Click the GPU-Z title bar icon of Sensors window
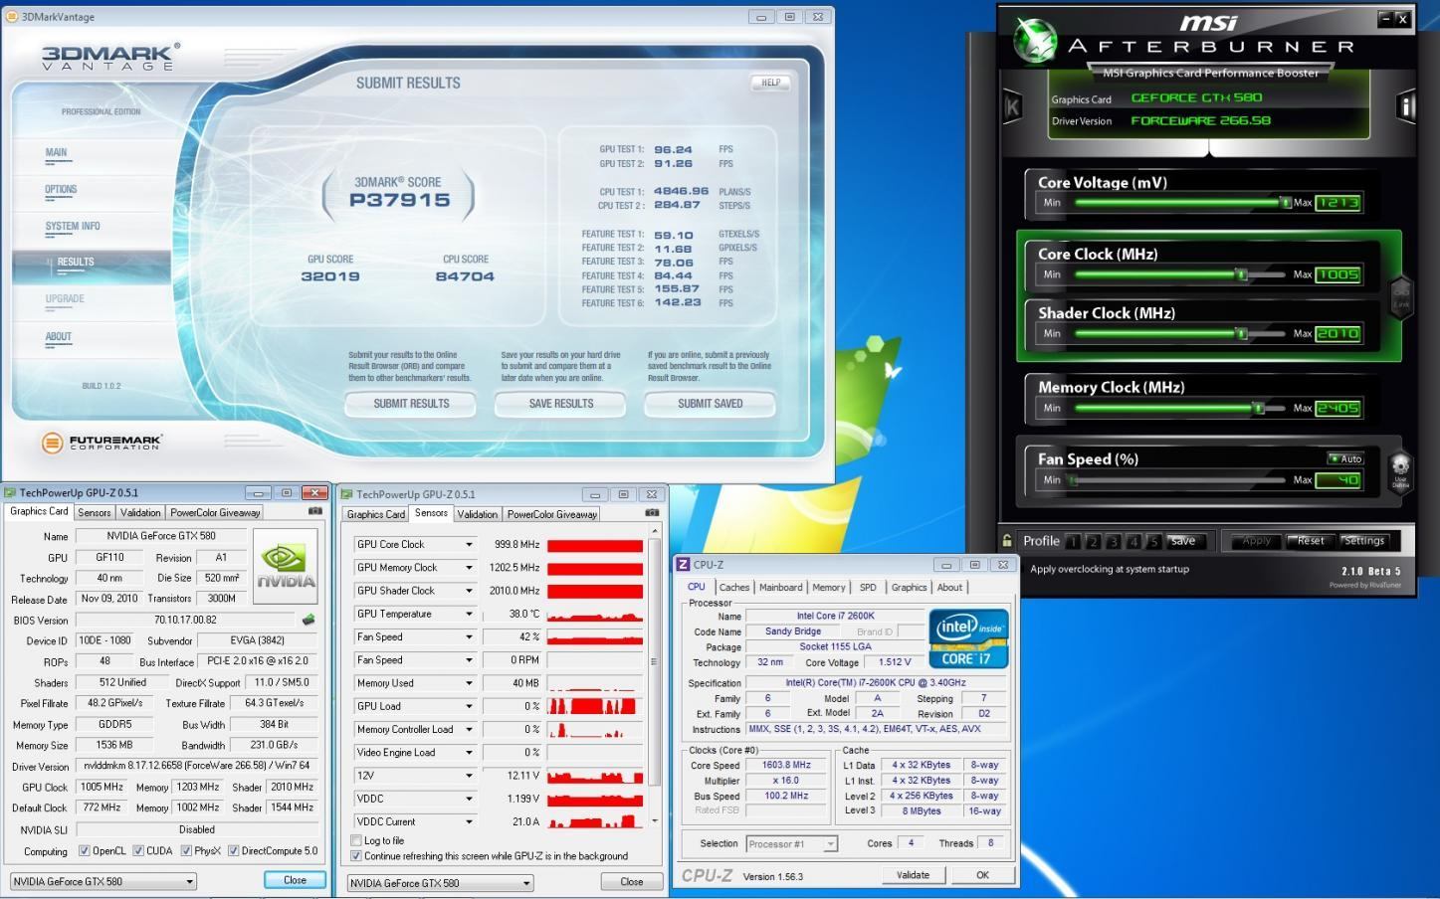The height and width of the screenshot is (899, 1440). (346, 494)
